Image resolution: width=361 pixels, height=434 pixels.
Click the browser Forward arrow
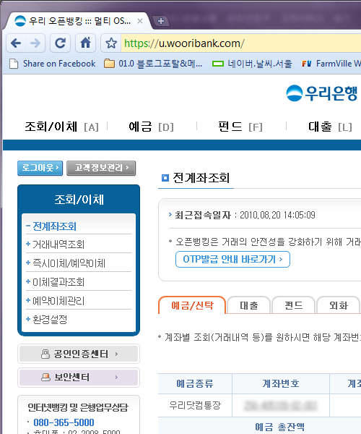click(35, 43)
